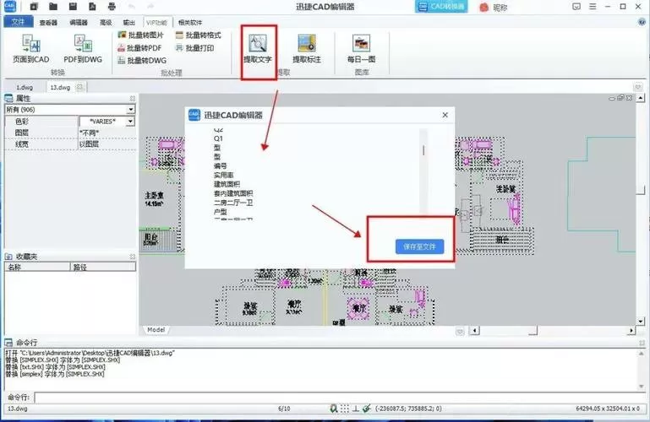Image resolution: width=650 pixels, height=422 pixels.
Task: Switch to the 查看器 ribbon tab
Action: pos(48,22)
